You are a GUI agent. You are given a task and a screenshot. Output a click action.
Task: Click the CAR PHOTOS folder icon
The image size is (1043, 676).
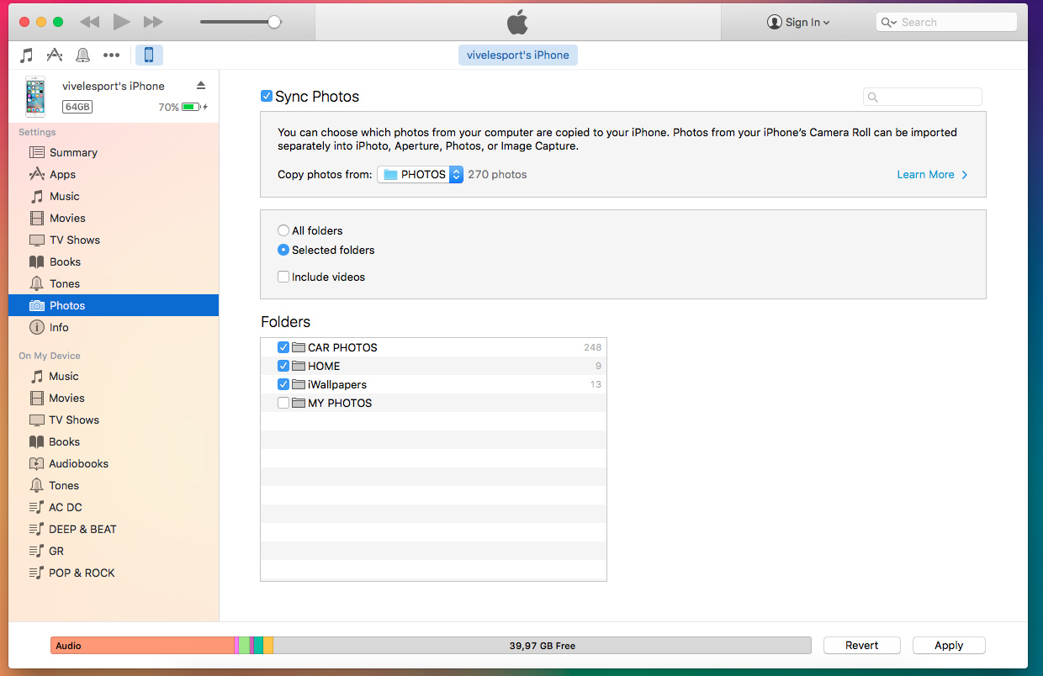coord(299,347)
